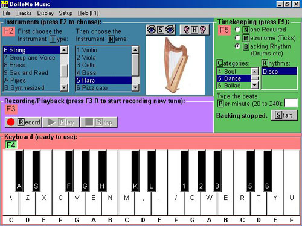302x226 pixels.
Task: Select the Backing Rhythm radio button
Action: click(237, 46)
